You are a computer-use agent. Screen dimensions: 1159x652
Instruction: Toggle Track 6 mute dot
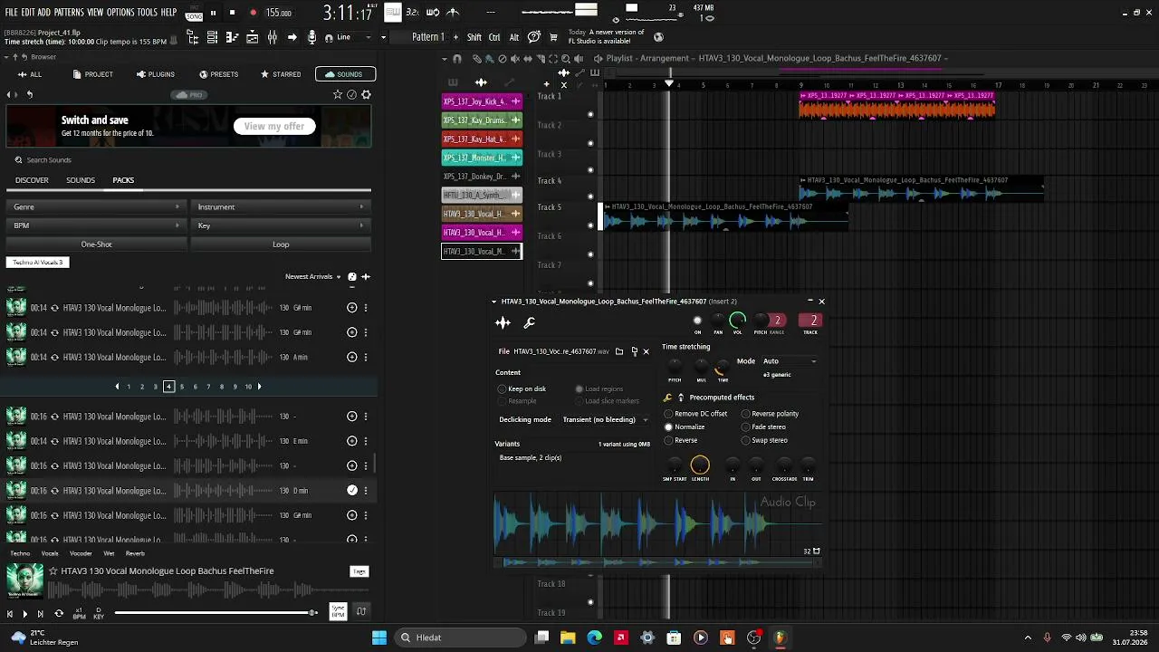pos(590,254)
